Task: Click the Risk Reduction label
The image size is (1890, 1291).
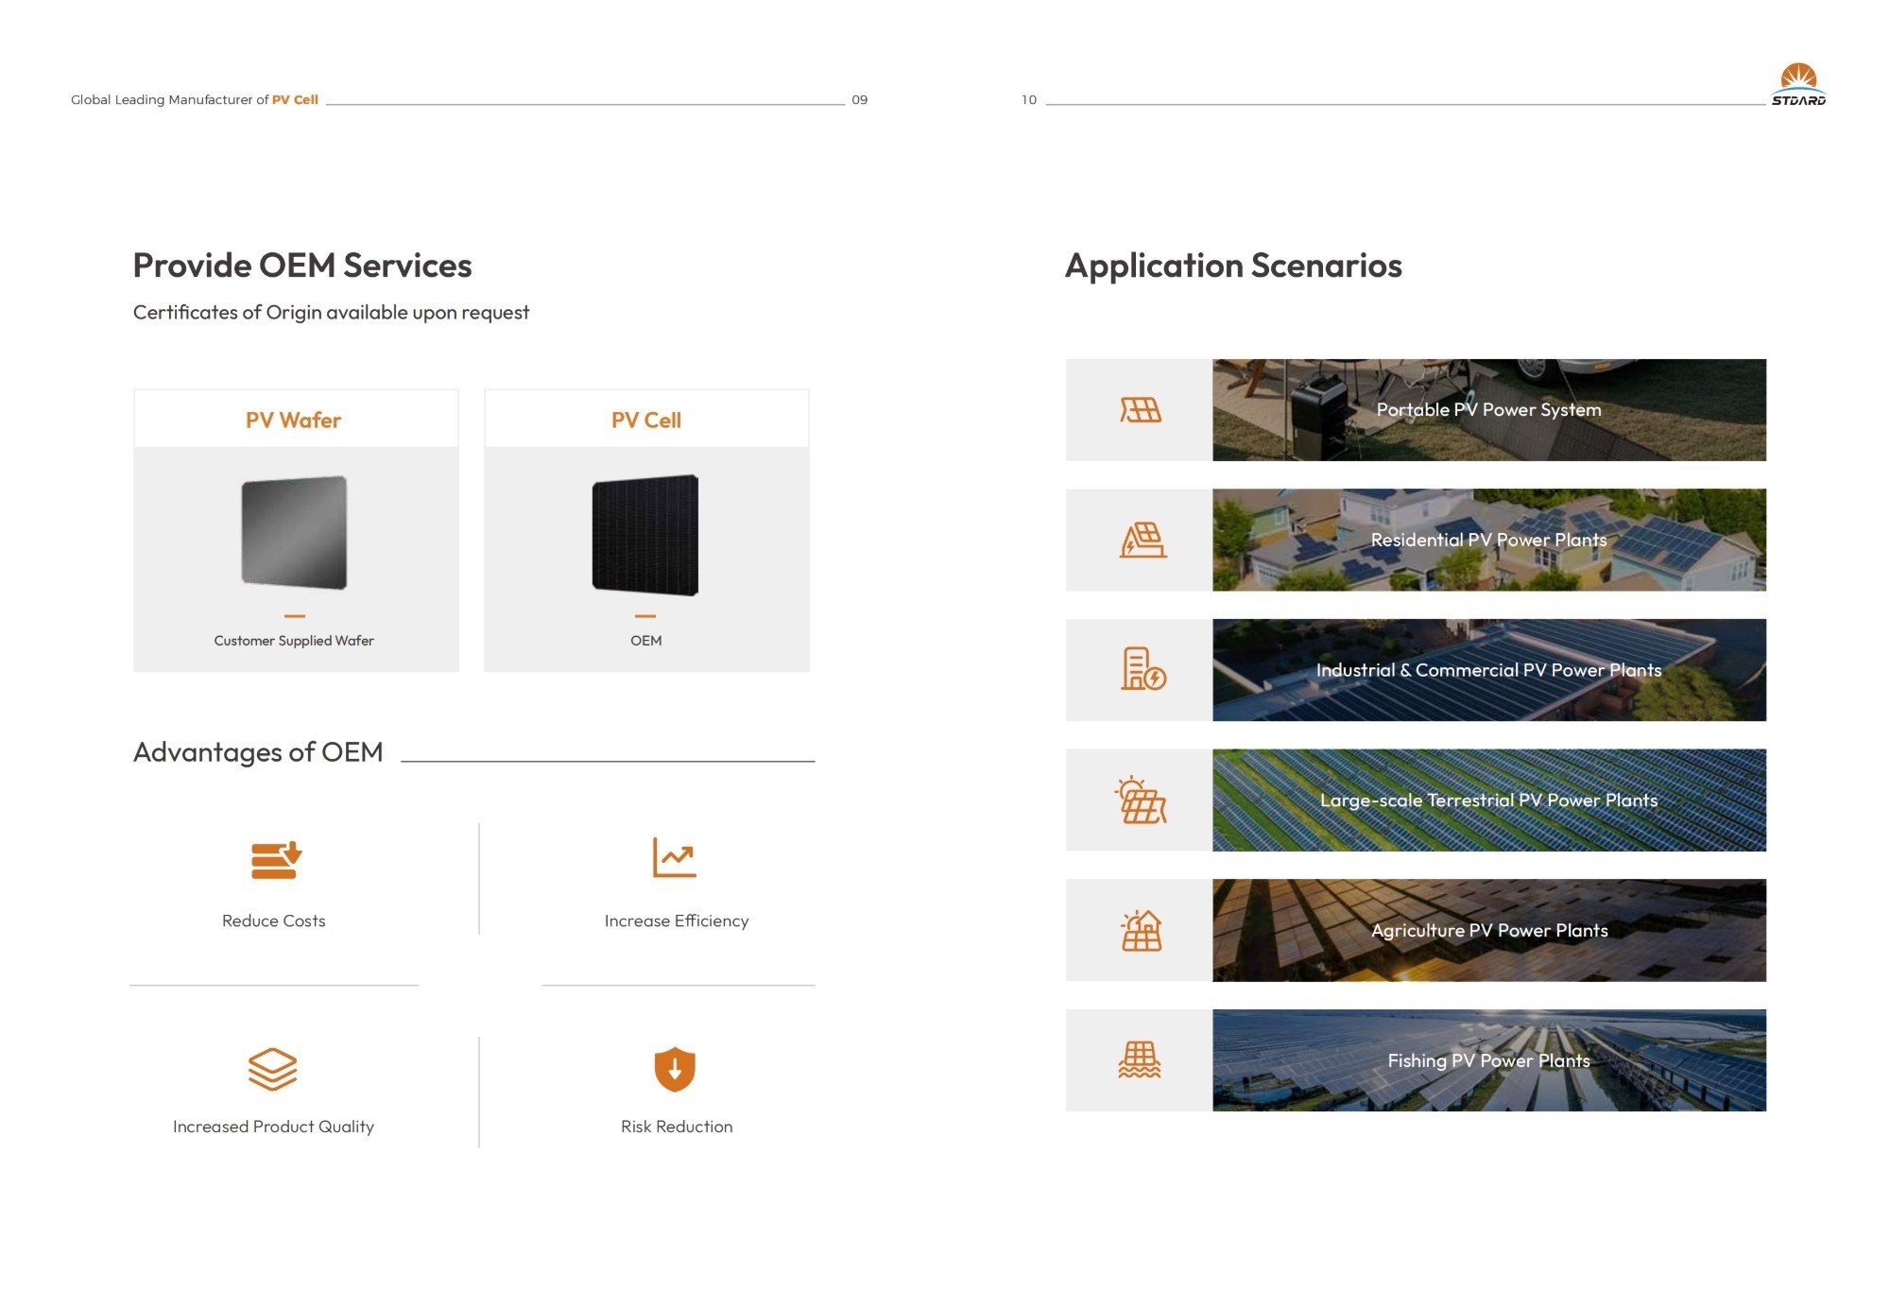Action: [677, 1127]
